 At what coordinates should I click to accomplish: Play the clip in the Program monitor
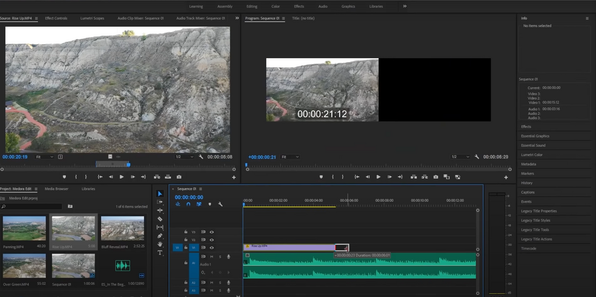(378, 177)
